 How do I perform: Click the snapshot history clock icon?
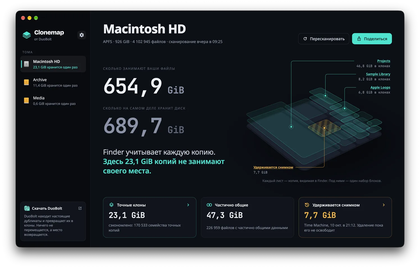[x=307, y=205]
